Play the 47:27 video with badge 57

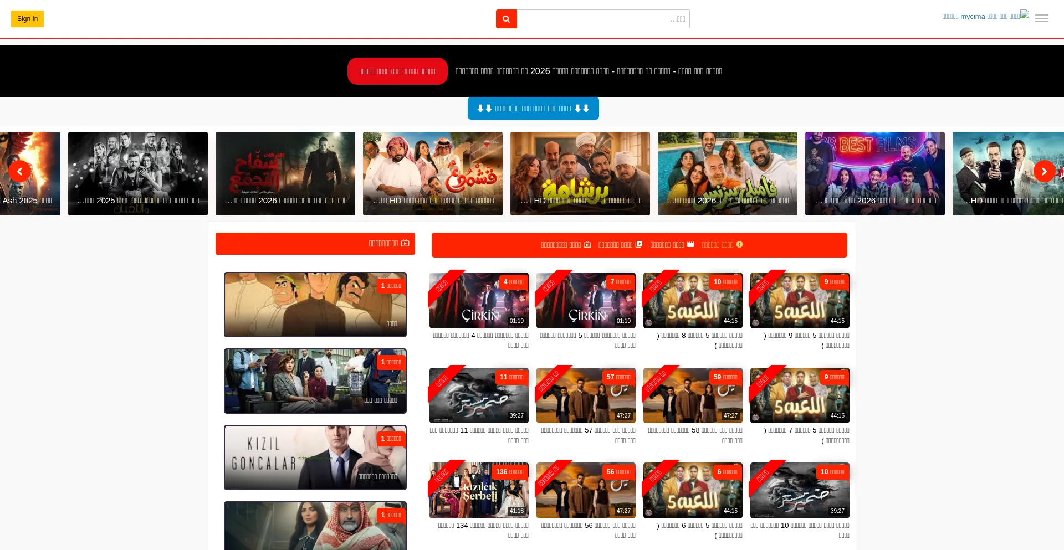pos(586,395)
